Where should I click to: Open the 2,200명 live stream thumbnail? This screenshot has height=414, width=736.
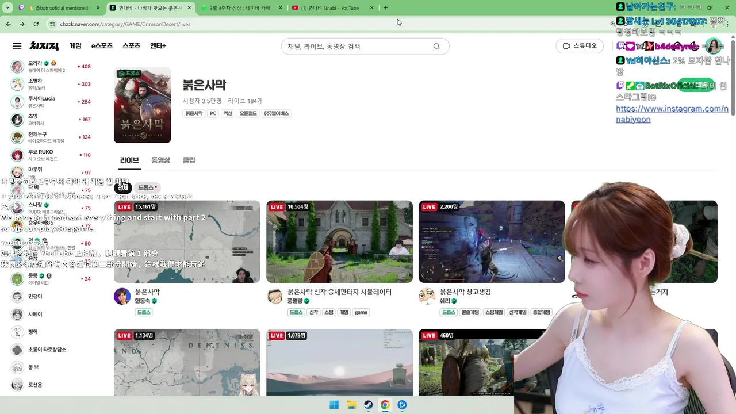click(x=492, y=241)
